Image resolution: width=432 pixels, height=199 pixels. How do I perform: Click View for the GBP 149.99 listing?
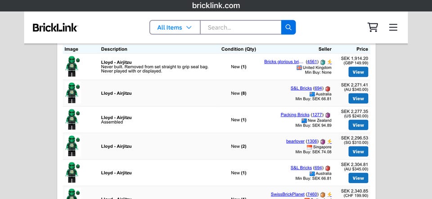pos(358,72)
